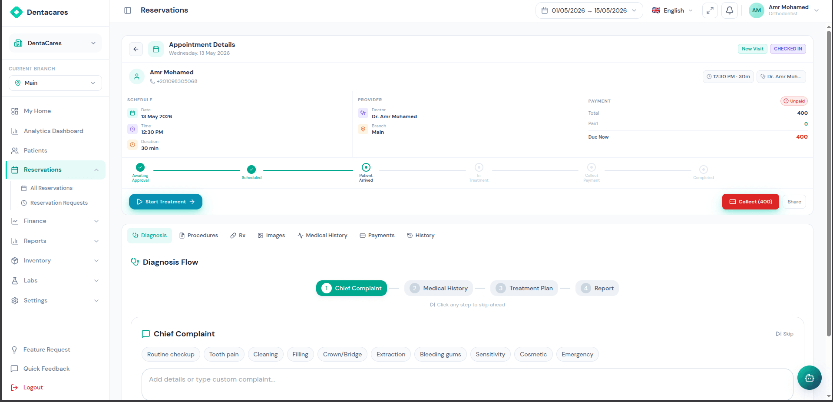Switch to the Rx tab
The image size is (833, 402).
point(238,236)
